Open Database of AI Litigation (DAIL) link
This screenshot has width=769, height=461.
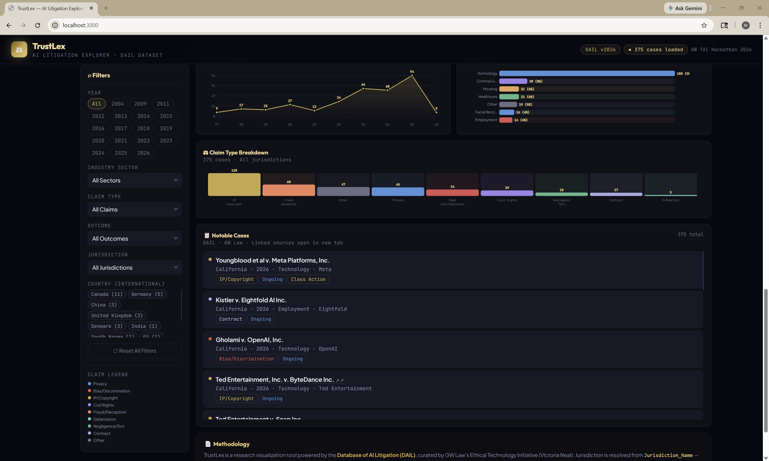pyautogui.click(x=376, y=455)
